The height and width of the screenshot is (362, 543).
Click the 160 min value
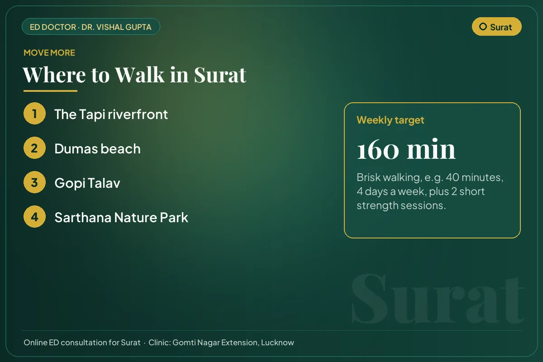[406, 149]
